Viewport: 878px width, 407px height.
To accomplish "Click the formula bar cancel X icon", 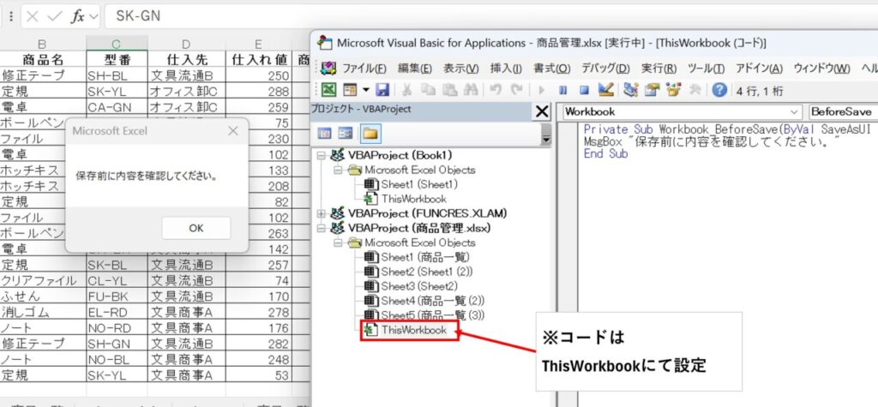I will click(x=33, y=16).
